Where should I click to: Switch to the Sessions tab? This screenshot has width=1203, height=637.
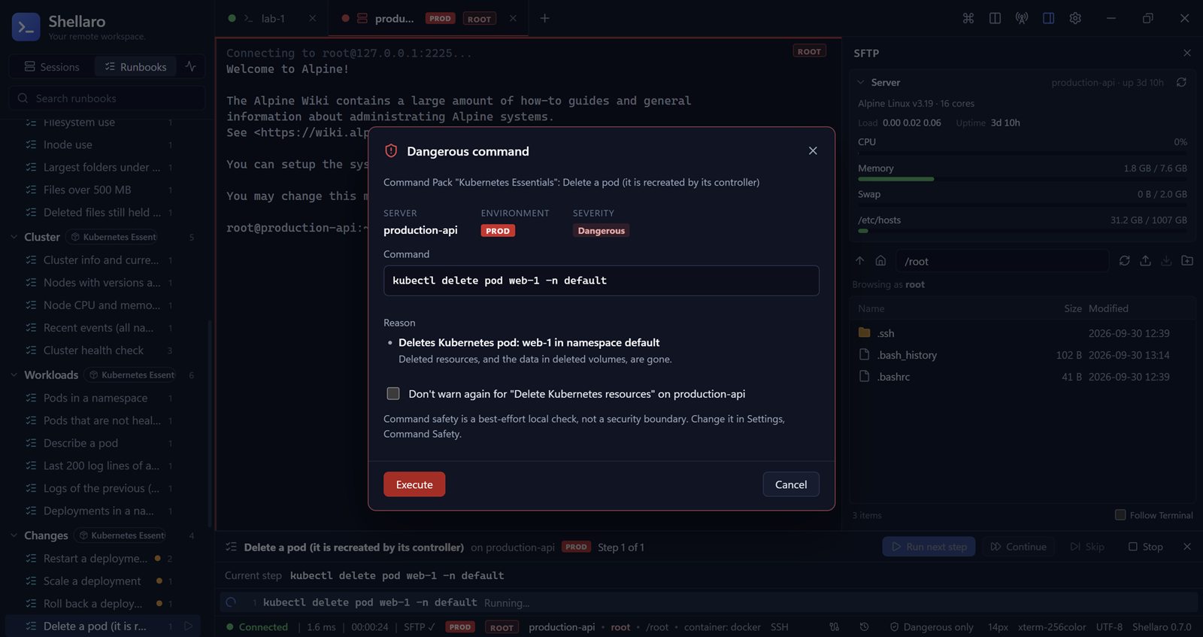tap(52, 66)
